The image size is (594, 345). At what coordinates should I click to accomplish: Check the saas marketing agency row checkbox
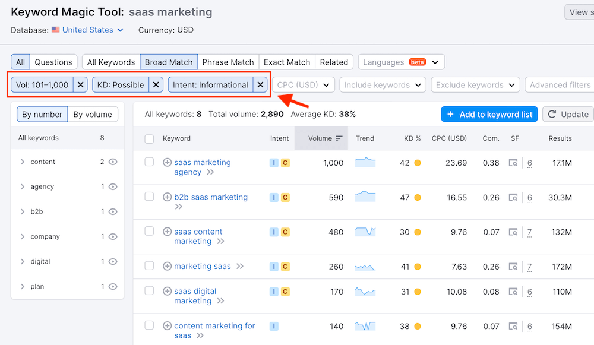(150, 162)
